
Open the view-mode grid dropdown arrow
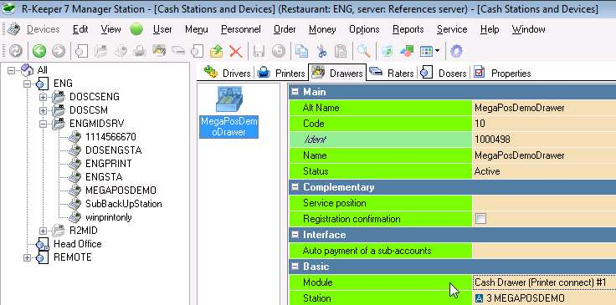tap(437, 51)
